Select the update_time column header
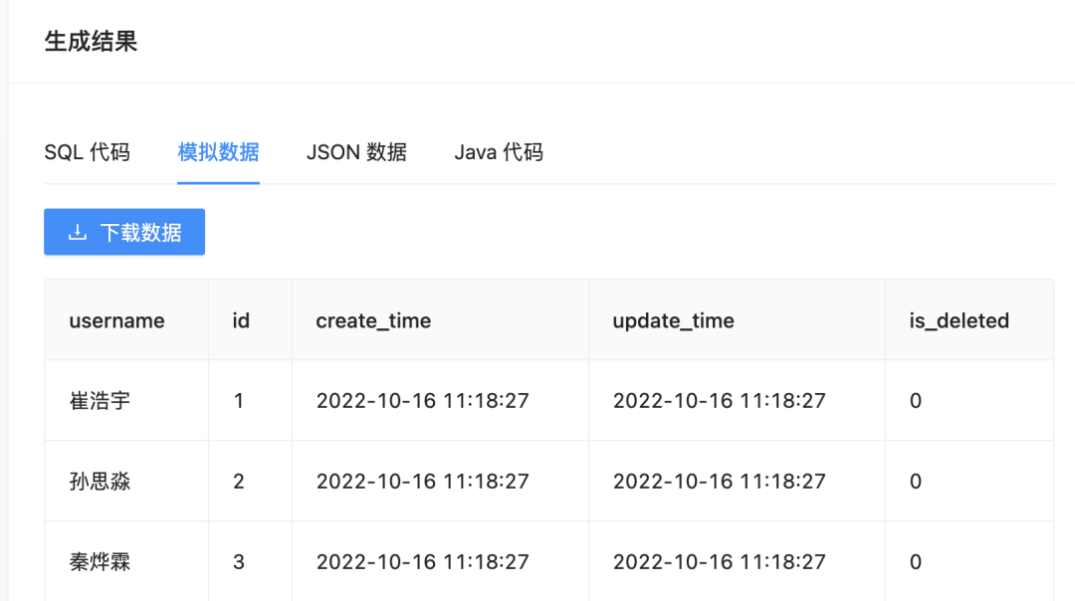1075x601 pixels. coord(673,320)
